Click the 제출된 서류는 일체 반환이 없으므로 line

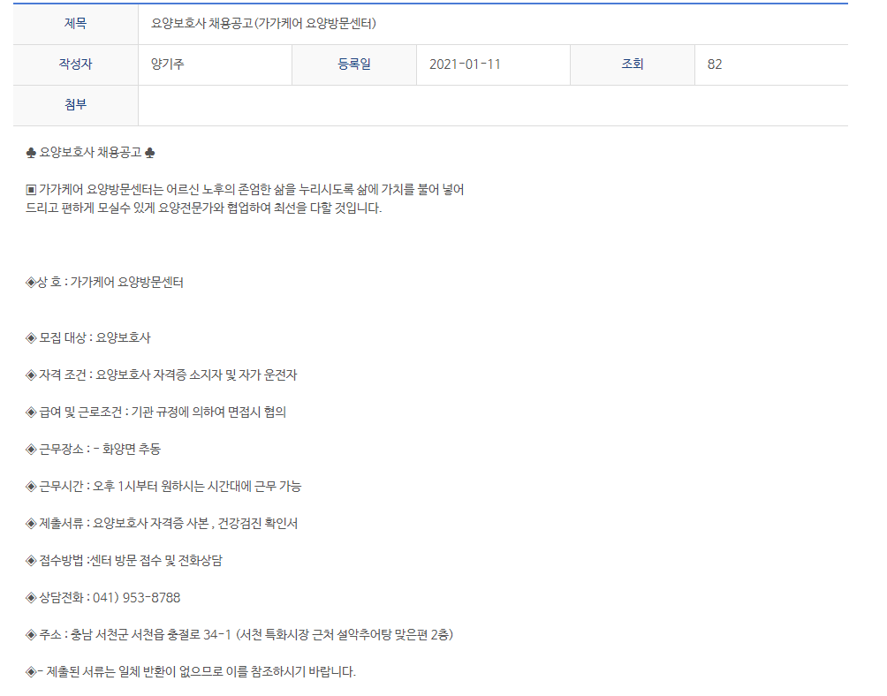pyautogui.click(x=191, y=672)
